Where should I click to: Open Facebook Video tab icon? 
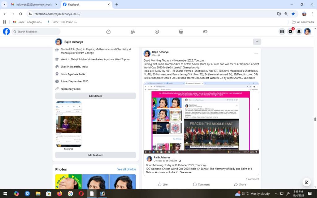tap(157, 32)
